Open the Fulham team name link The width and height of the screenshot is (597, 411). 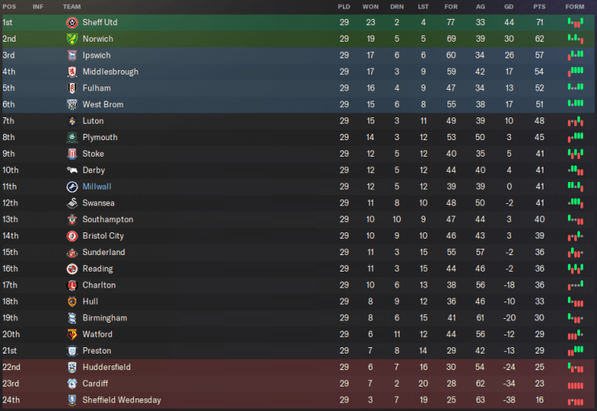pos(96,88)
